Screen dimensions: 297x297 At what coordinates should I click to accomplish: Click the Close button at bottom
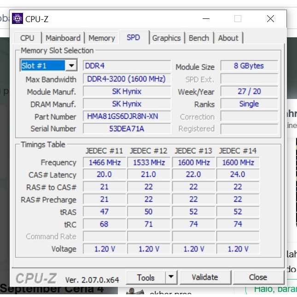(x=258, y=277)
